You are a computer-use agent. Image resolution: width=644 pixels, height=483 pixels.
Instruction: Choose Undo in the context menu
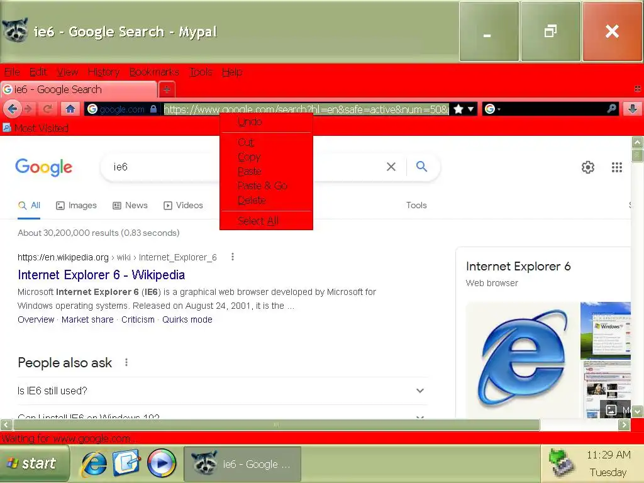coord(266,121)
